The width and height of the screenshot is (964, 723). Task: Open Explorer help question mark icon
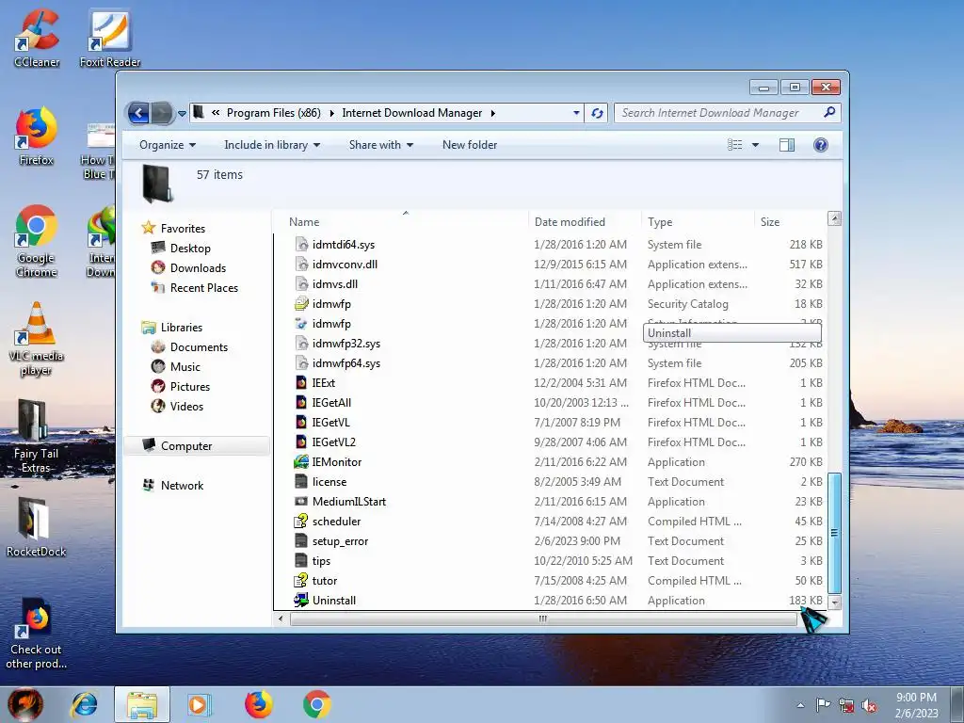pos(820,145)
